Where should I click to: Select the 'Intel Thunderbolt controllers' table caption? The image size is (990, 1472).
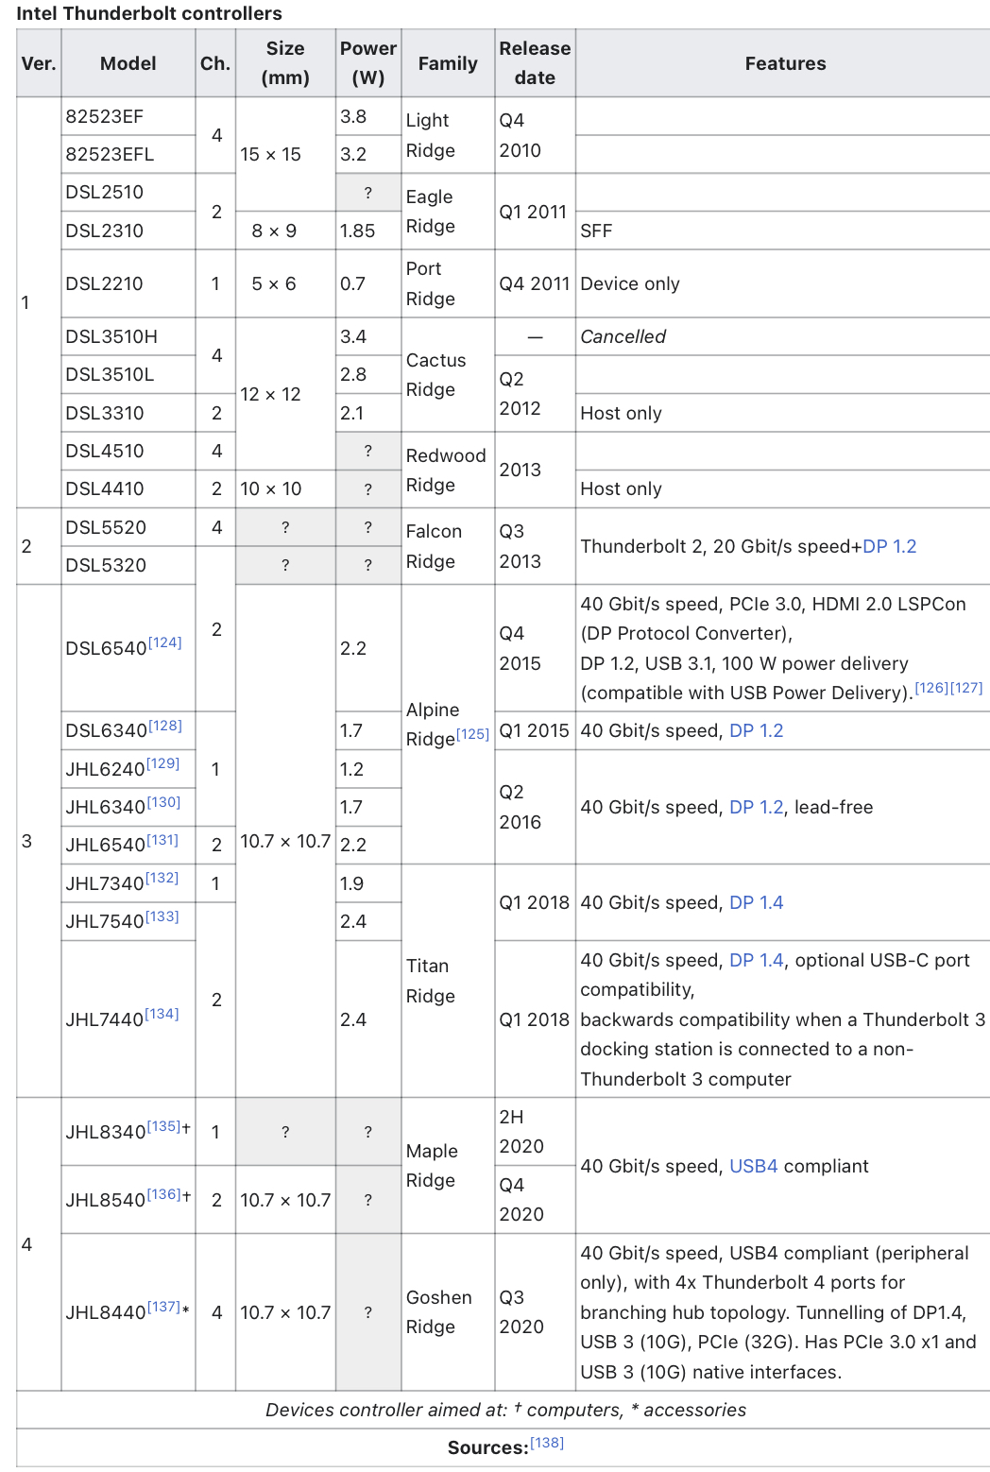coord(149,13)
